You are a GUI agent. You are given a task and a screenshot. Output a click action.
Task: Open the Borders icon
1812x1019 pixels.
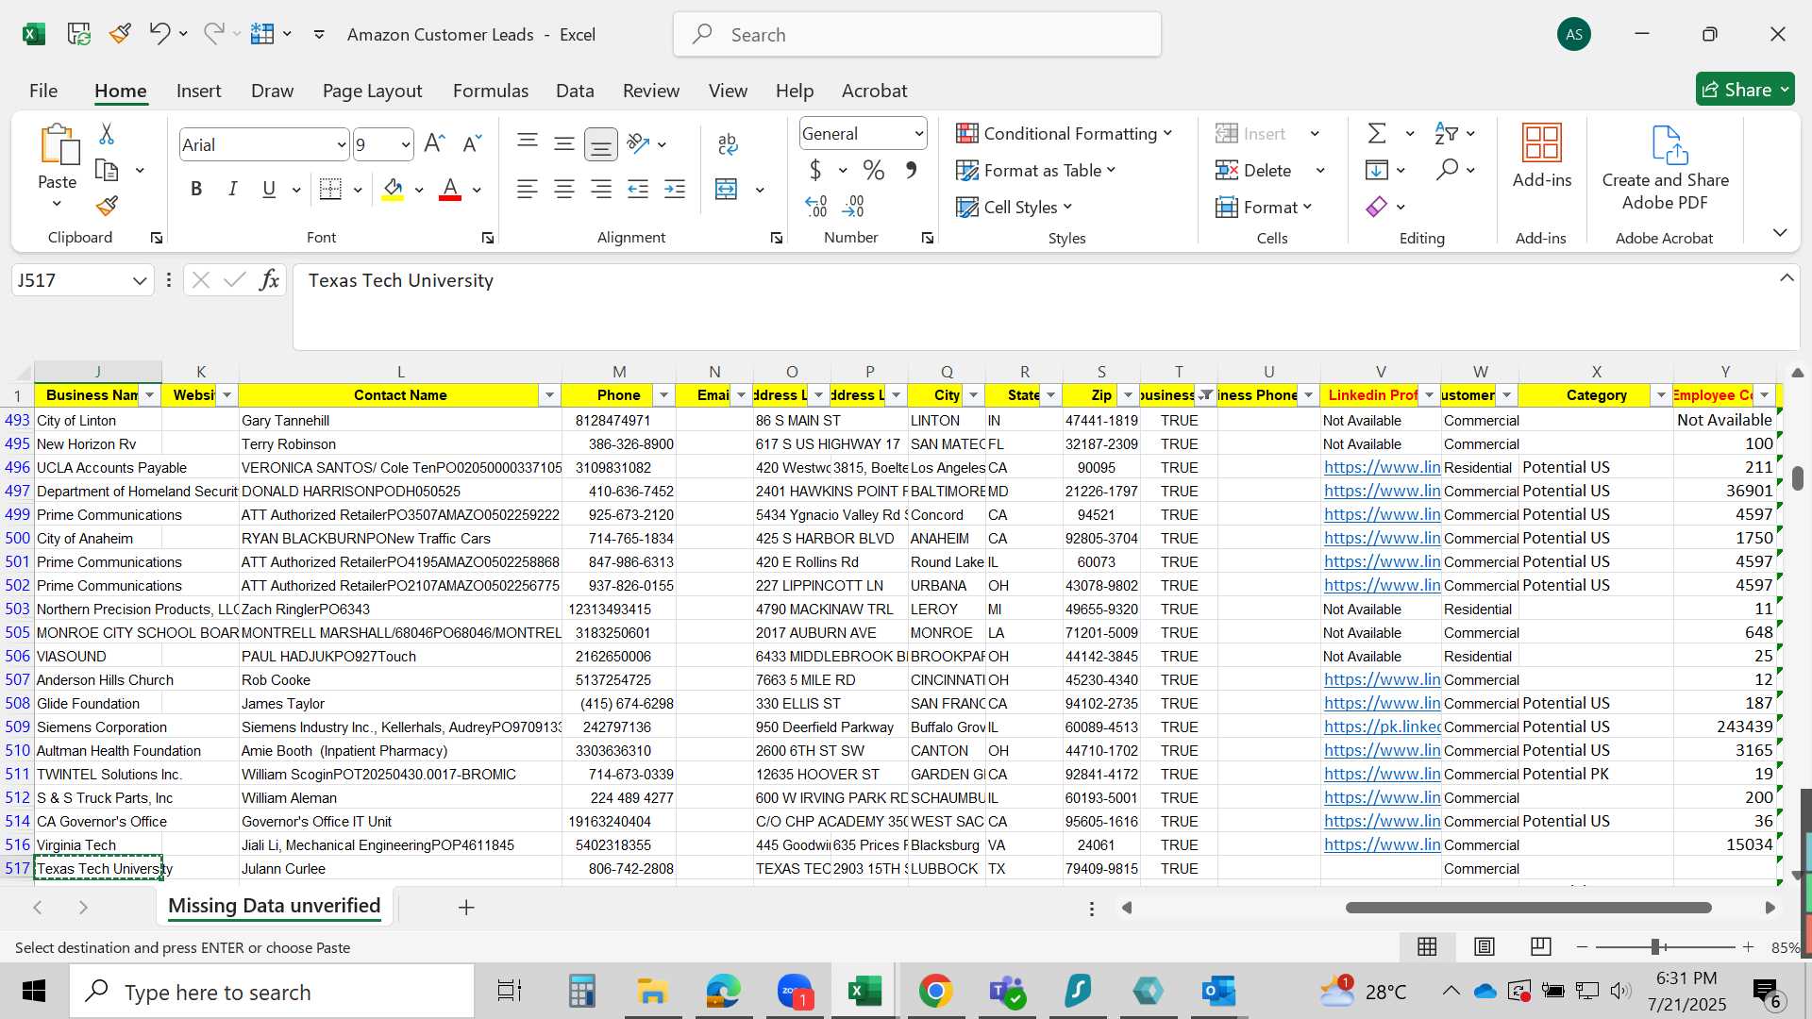click(x=330, y=189)
